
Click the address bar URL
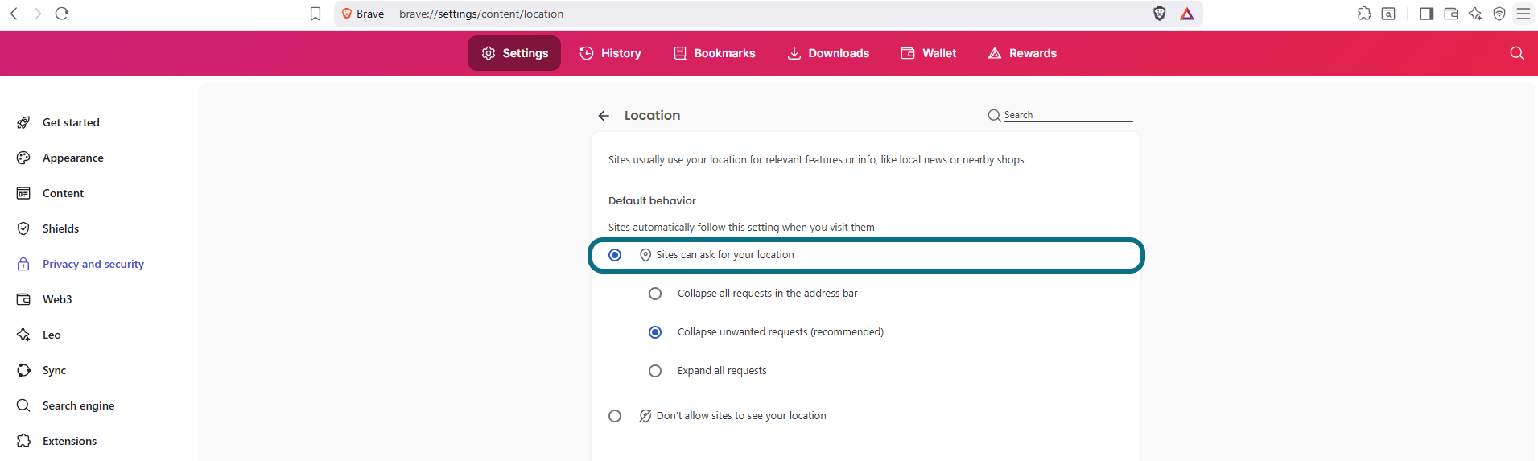point(481,14)
